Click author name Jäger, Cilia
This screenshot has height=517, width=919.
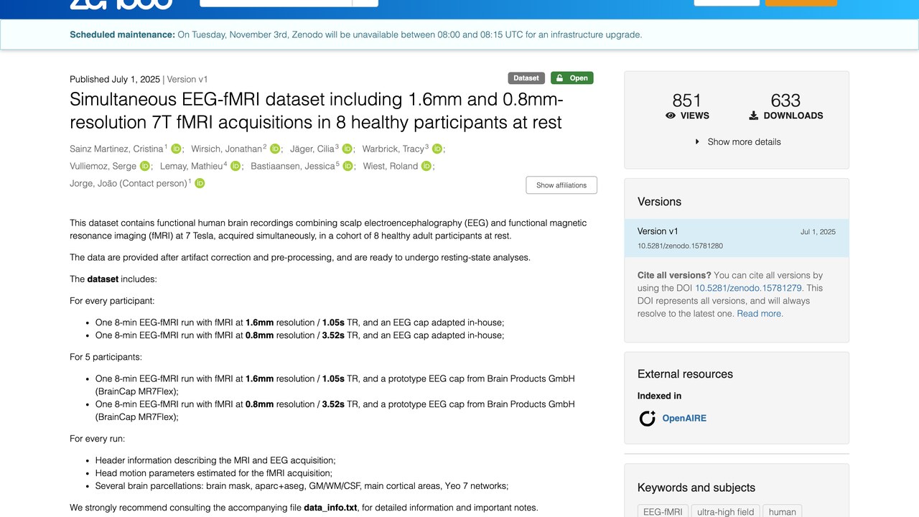coord(312,149)
